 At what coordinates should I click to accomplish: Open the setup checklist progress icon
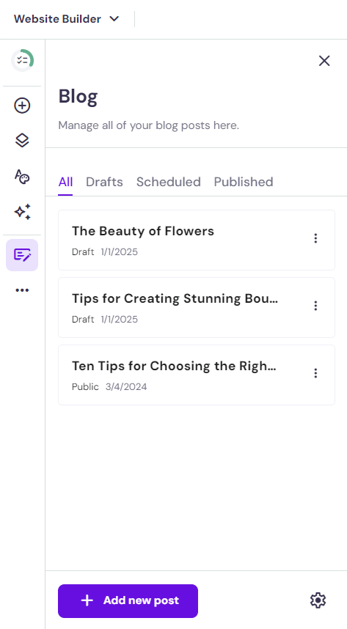[22, 61]
